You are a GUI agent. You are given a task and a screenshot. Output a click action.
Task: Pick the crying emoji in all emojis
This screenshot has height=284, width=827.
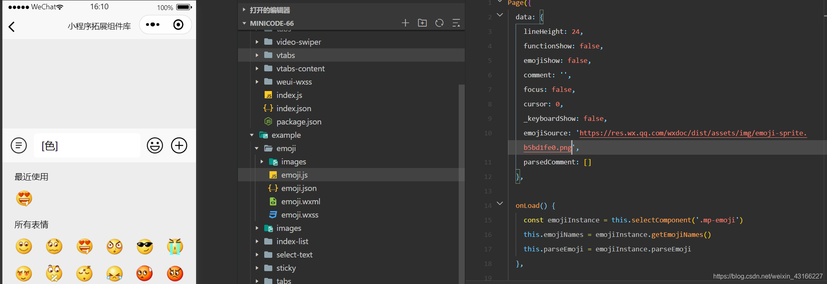pos(175,247)
